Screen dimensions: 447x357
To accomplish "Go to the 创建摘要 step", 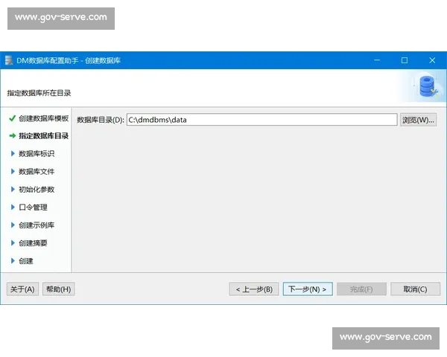I will 33,243.
